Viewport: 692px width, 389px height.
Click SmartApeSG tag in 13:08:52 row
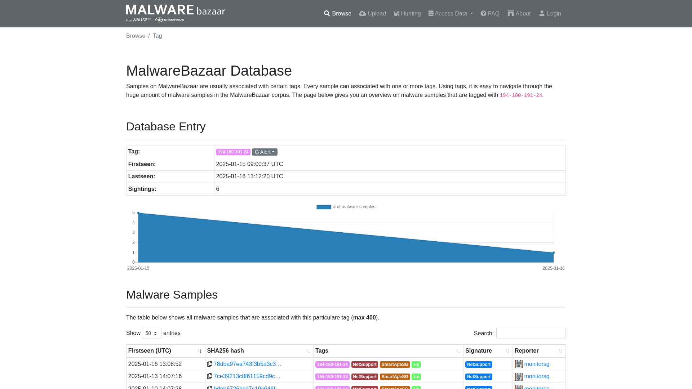tap(395, 365)
